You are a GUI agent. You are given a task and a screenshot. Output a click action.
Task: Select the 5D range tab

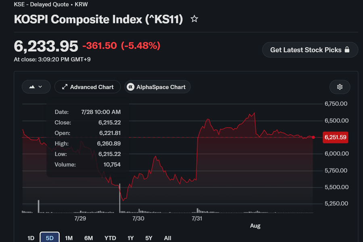tap(50, 238)
